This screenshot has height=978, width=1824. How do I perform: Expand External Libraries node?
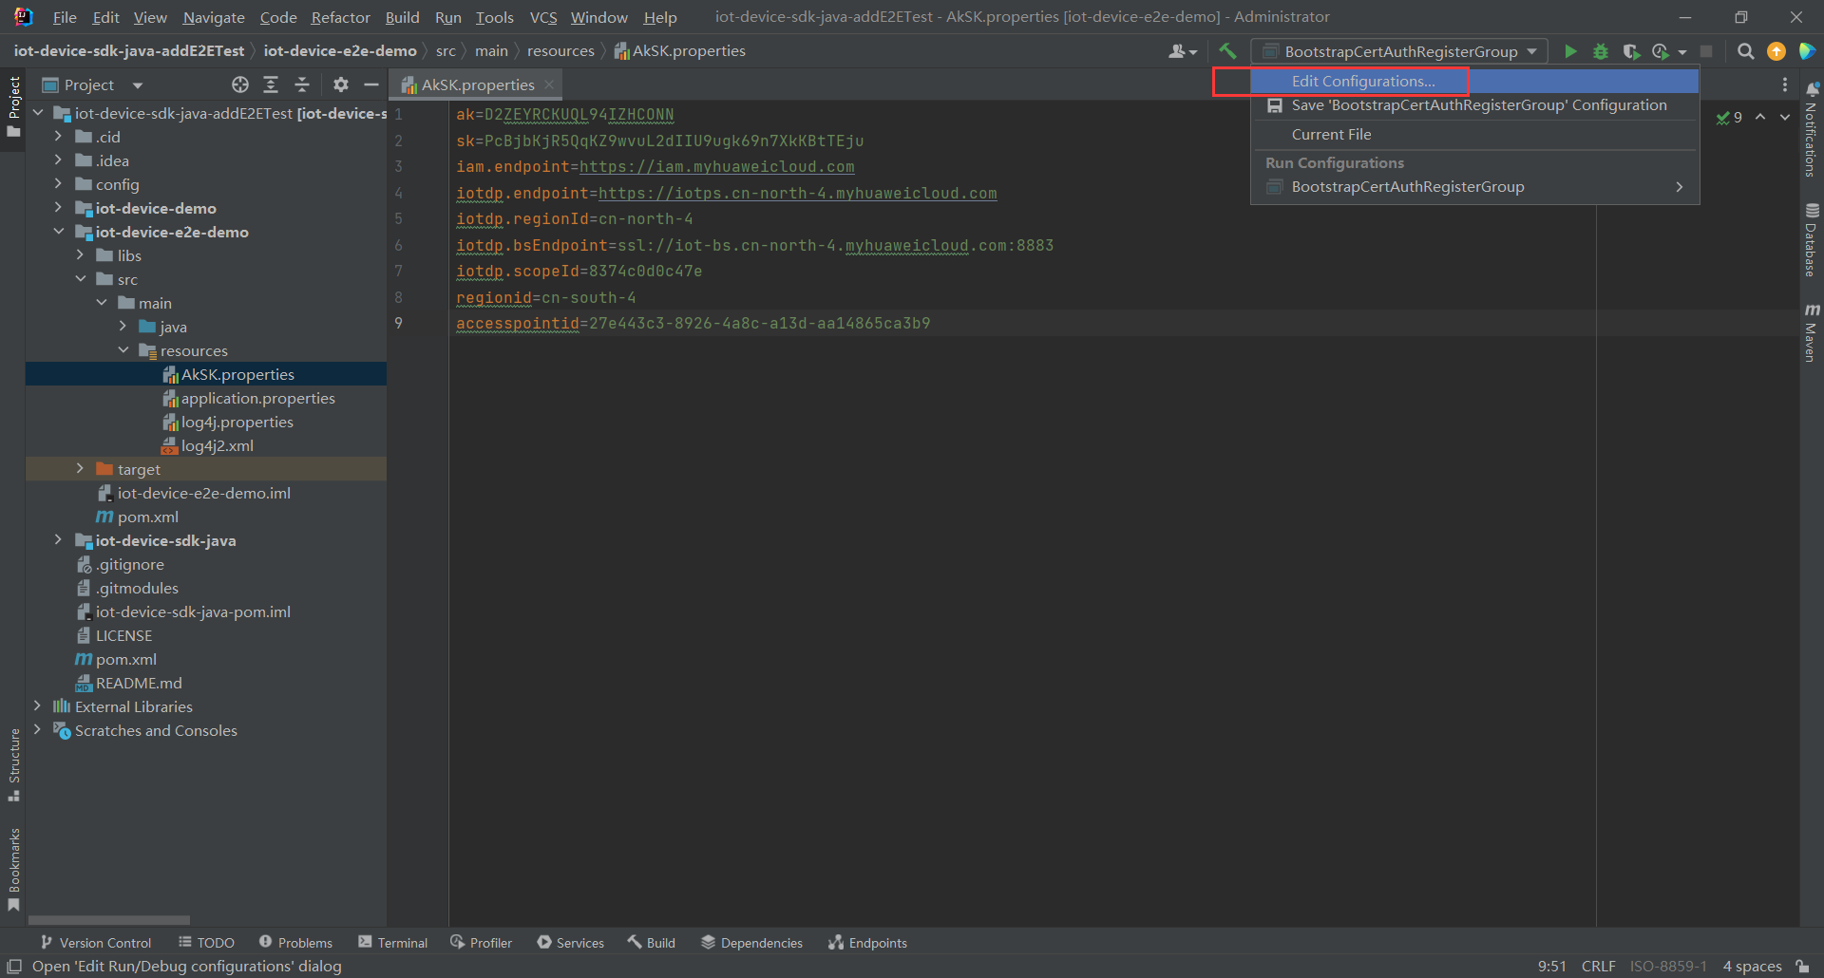pos(37,706)
